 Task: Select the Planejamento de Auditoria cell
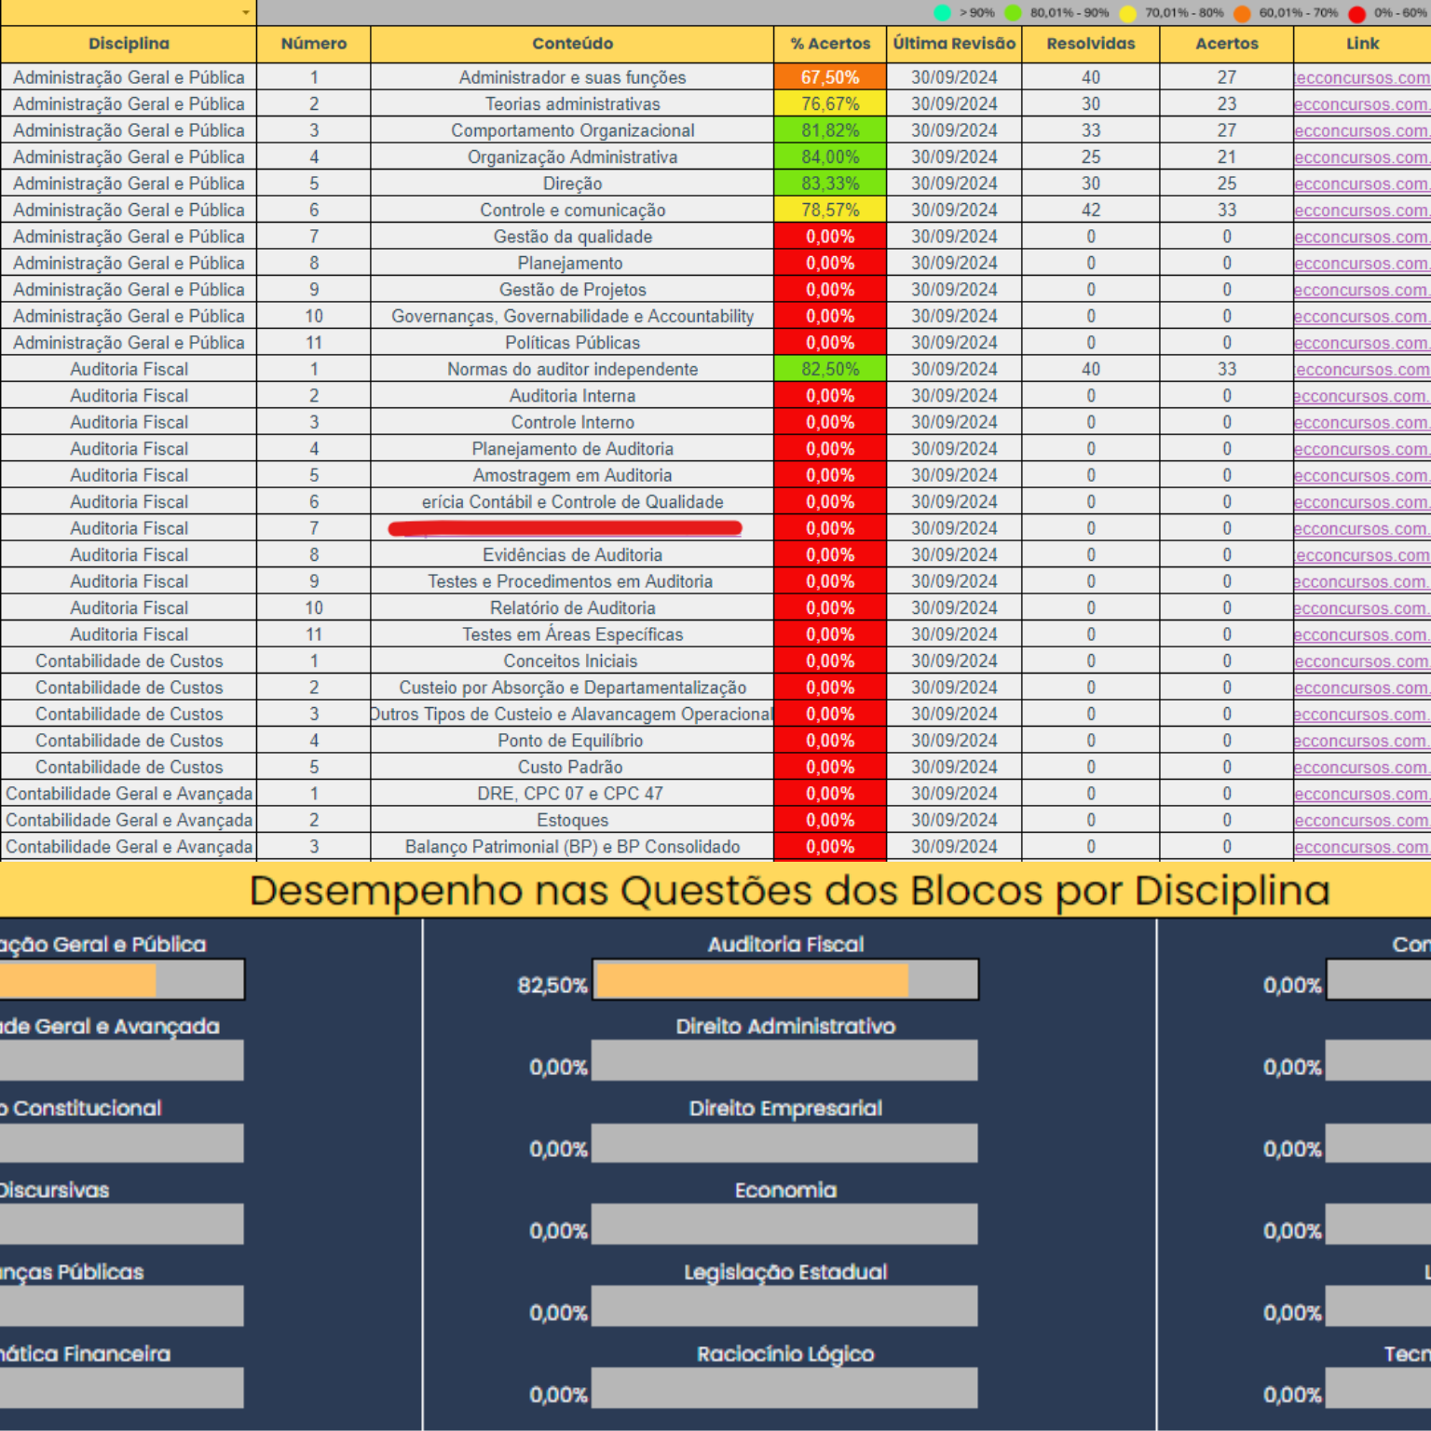tap(572, 449)
